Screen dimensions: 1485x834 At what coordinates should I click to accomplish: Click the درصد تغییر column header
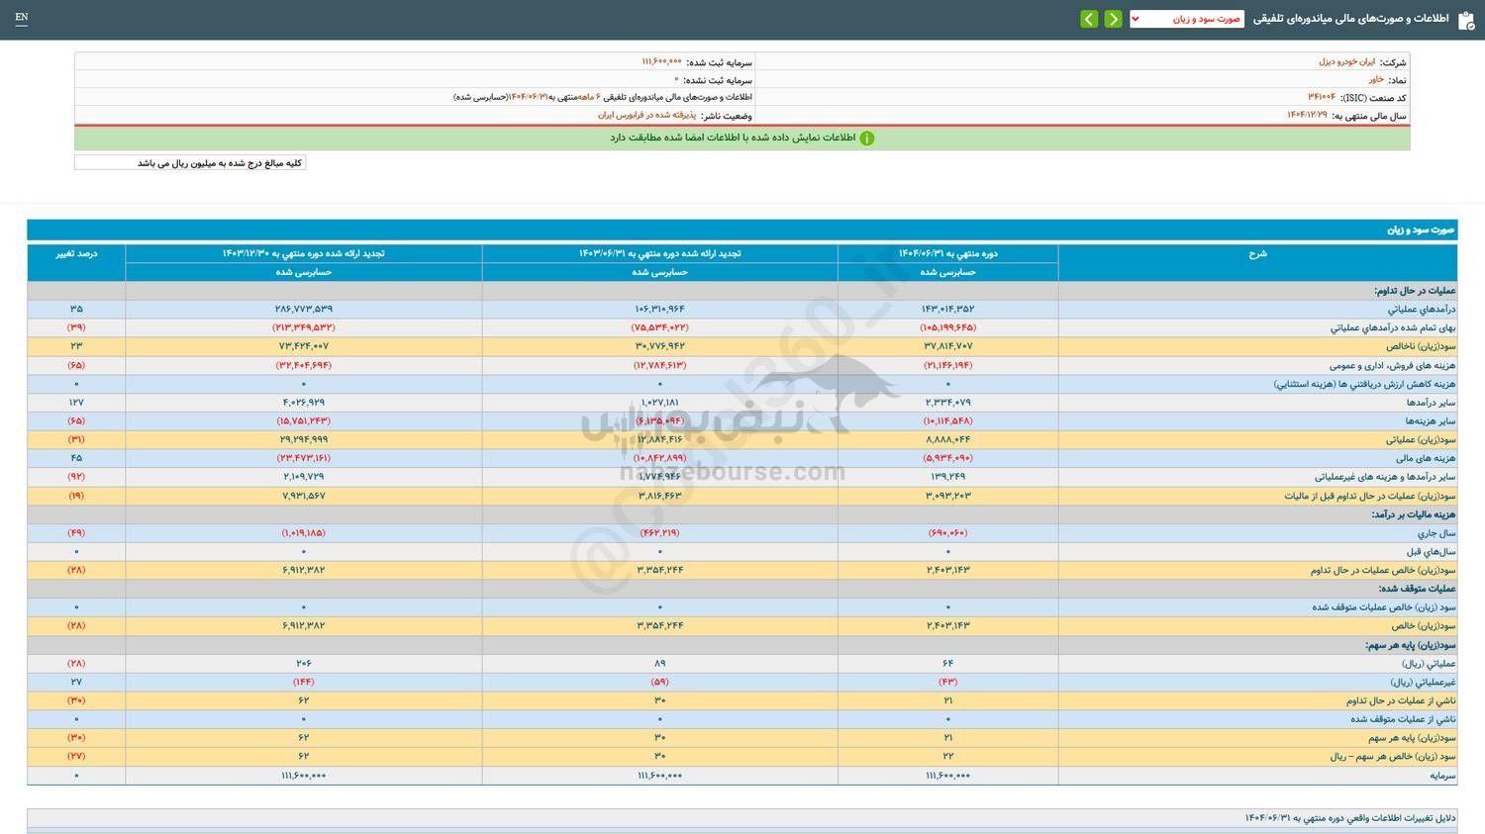[76, 254]
